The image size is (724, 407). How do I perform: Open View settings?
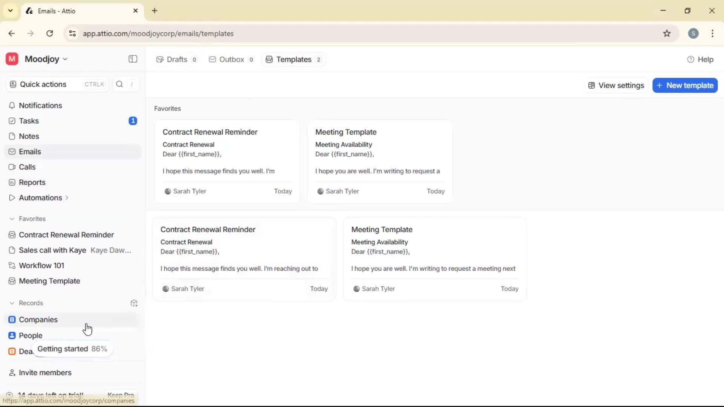(616, 85)
